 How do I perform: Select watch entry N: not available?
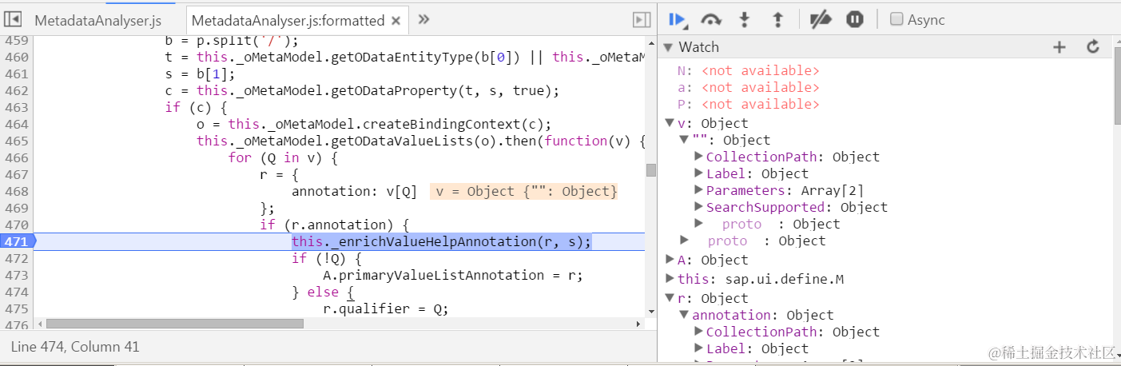click(748, 70)
